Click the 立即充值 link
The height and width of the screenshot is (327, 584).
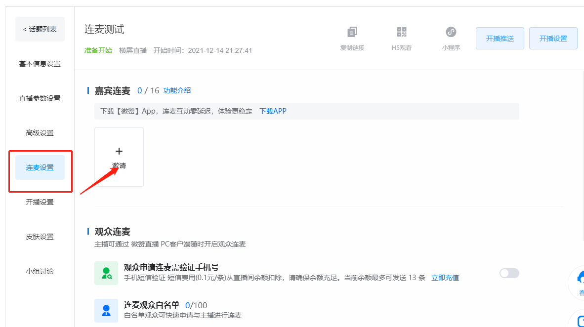(445, 278)
